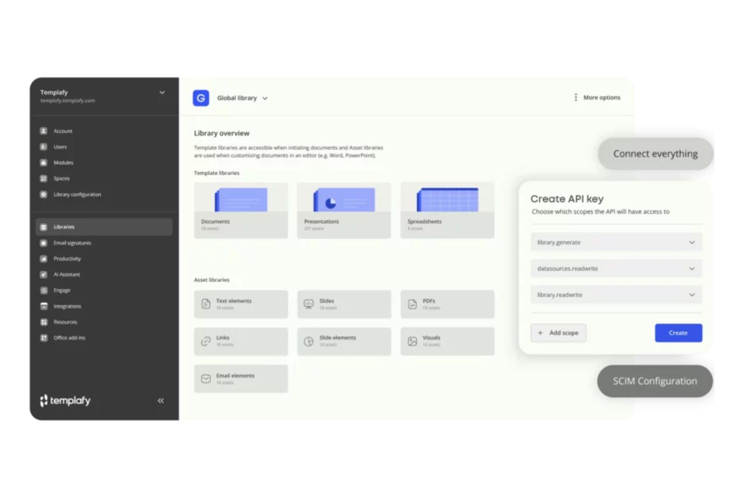Click the Text elements document icon

click(x=206, y=304)
